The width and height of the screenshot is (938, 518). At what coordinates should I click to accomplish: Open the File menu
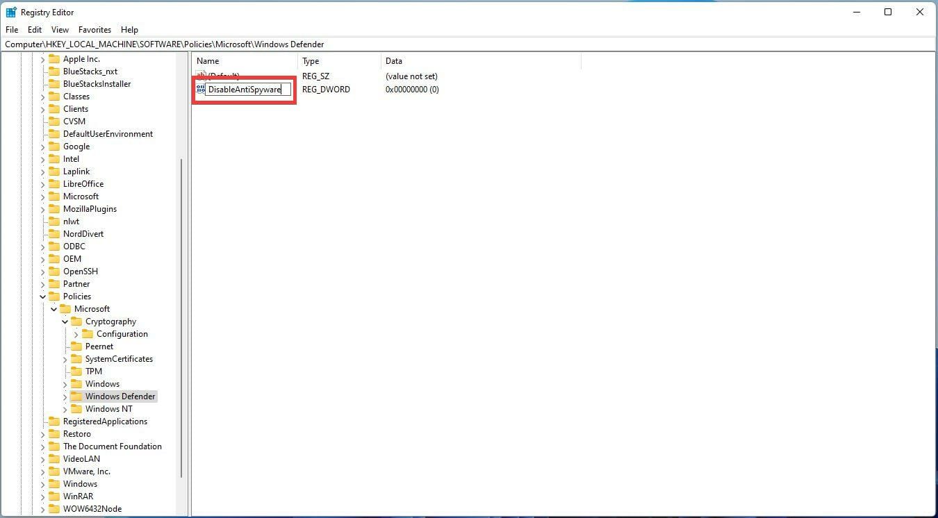point(12,30)
